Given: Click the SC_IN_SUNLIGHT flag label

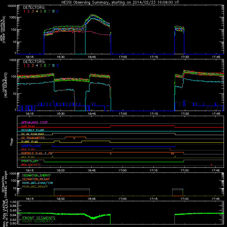Looking at the screenshot, I should pyautogui.click(x=33, y=134).
